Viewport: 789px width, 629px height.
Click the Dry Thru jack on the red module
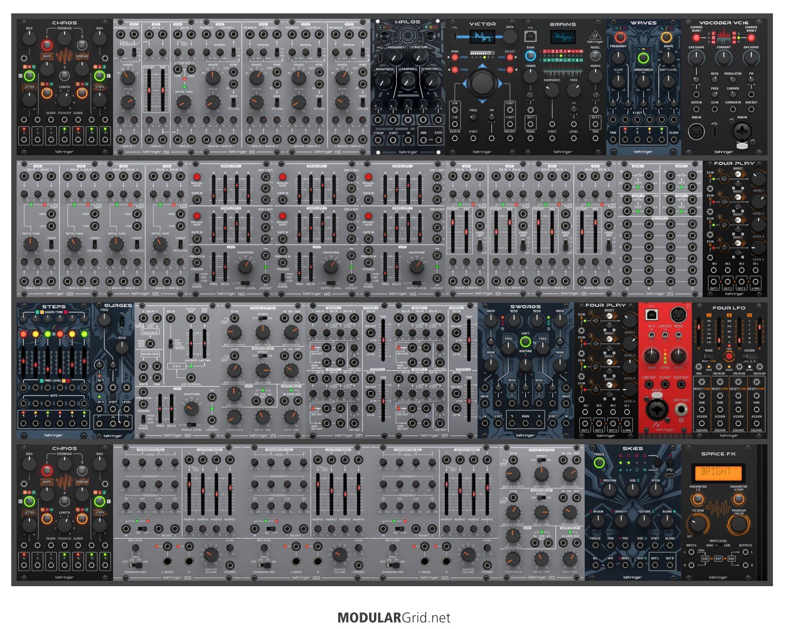(x=681, y=411)
